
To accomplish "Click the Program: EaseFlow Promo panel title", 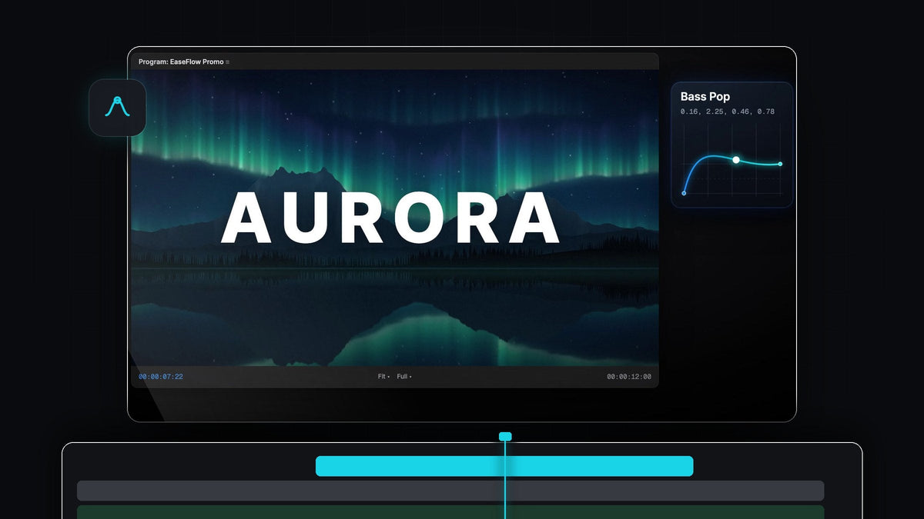I will 181,62.
